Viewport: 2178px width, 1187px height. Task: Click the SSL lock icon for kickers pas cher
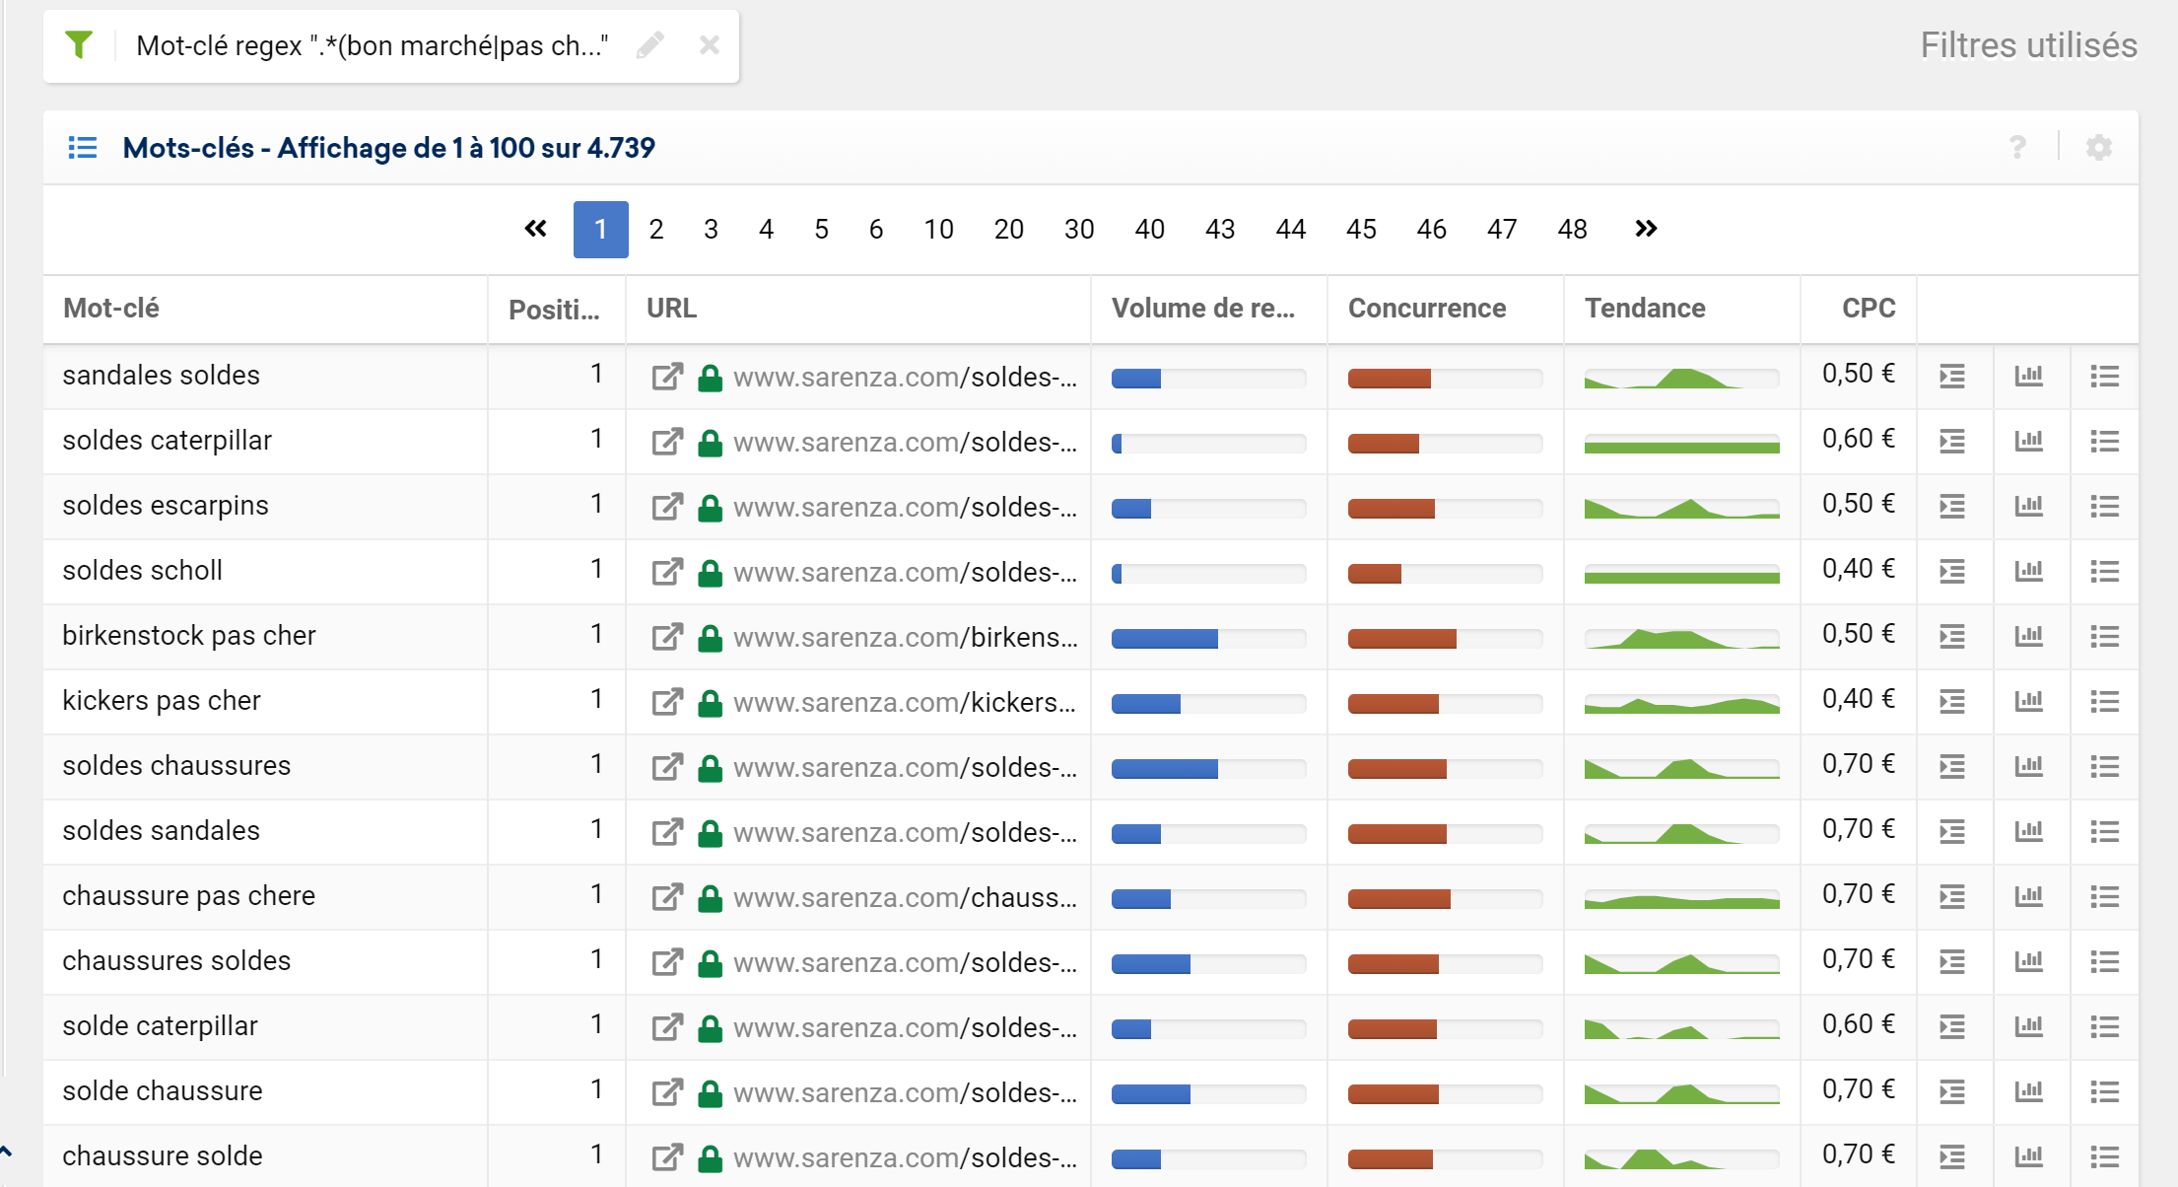710,703
